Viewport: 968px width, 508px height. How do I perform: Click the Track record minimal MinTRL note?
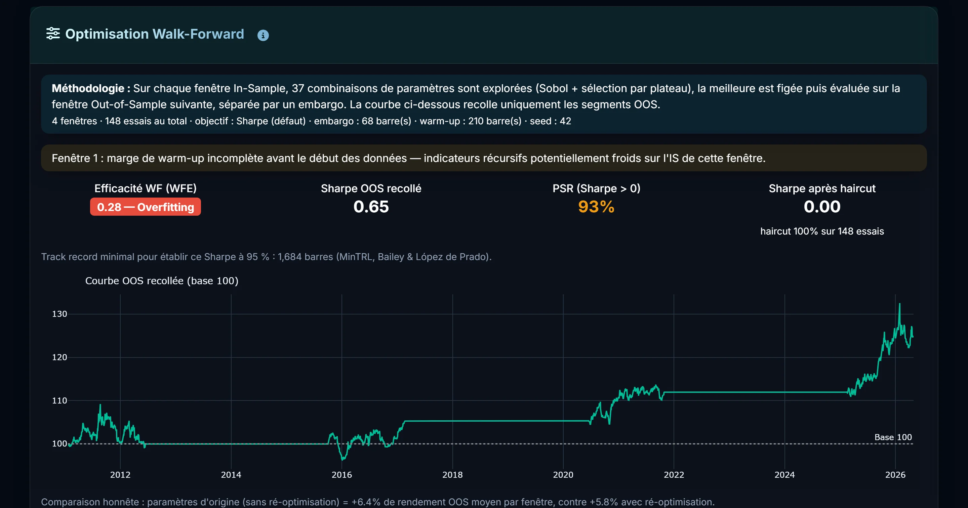click(266, 257)
